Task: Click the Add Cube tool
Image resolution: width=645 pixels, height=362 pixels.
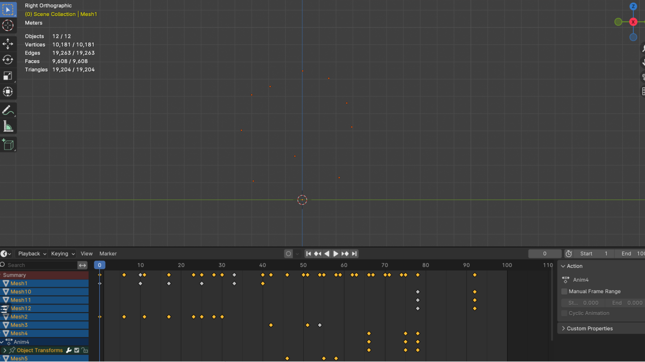Action: (x=8, y=145)
